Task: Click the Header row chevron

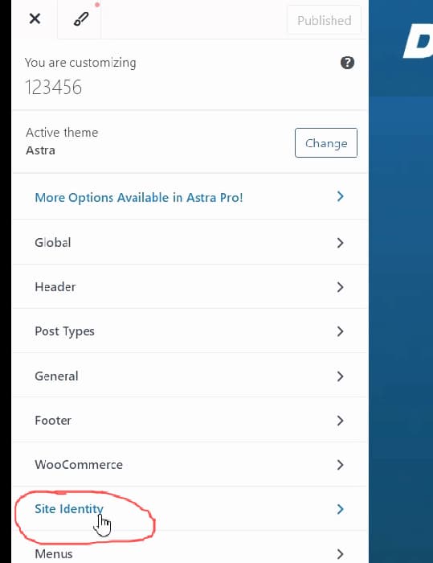Action: pyautogui.click(x=341, y=287)
